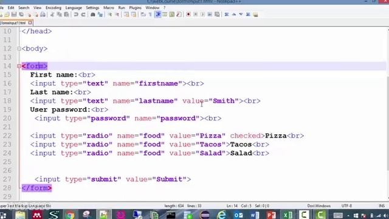Screen dimensions: 389x219
Task: Click the Run Macro Multiple Times icon
Action: [210, 15]
